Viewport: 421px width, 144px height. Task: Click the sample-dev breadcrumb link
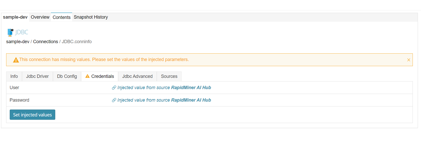tap(18, 42)
